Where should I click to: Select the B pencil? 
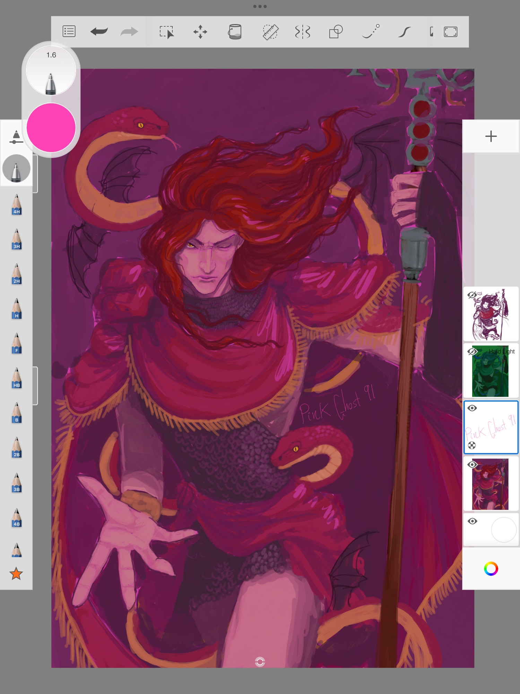[17, 413]
